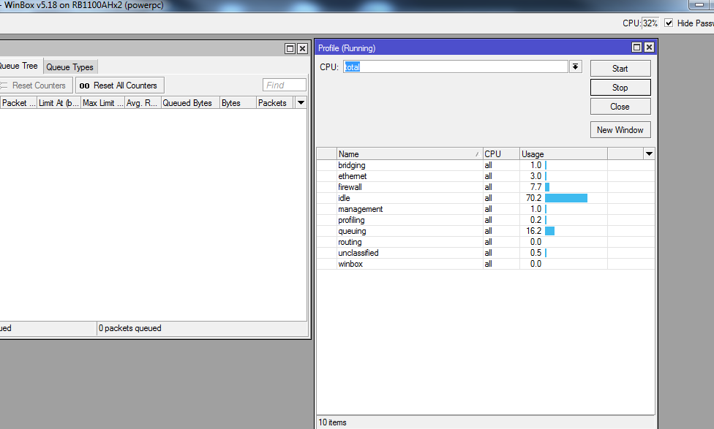Viewport: 714px width, 429px height.
Task: Switch to the Queue Types tab
Action: click(69, 67)
